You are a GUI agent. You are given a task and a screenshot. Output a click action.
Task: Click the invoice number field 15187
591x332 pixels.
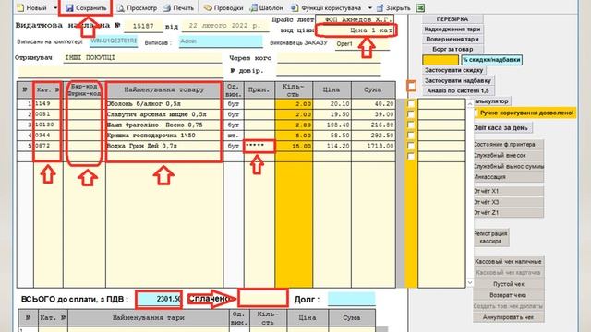point(143,26)
